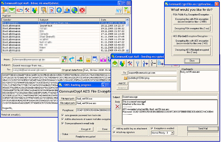Click the blue reply arrow icon
The height and width of the screenshot is (142, 221).
click(x=72, y=59)
